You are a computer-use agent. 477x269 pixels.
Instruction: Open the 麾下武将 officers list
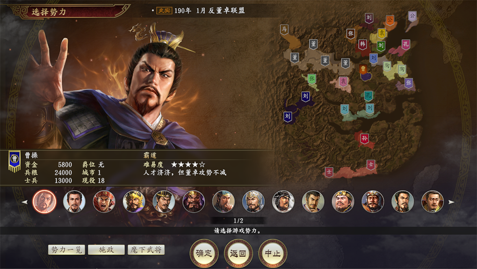coord(146,250)
